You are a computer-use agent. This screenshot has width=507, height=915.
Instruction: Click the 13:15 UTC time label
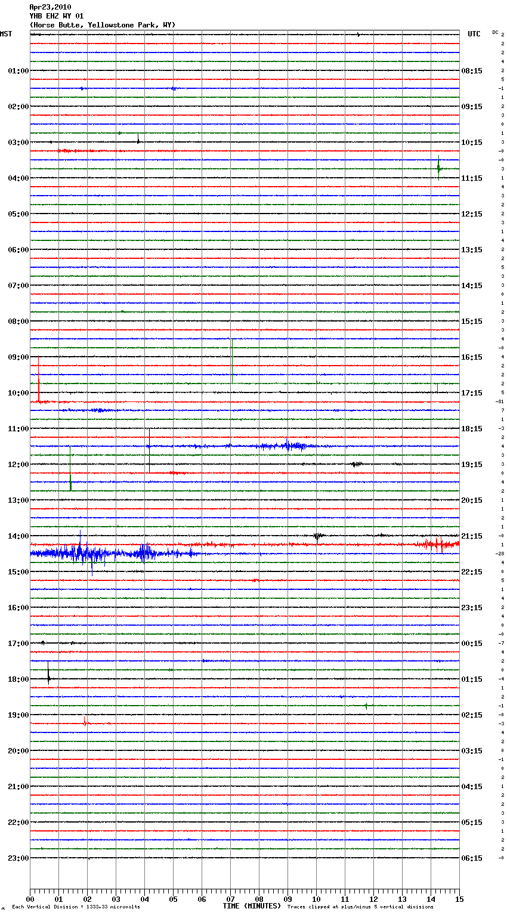click(472, 249)
